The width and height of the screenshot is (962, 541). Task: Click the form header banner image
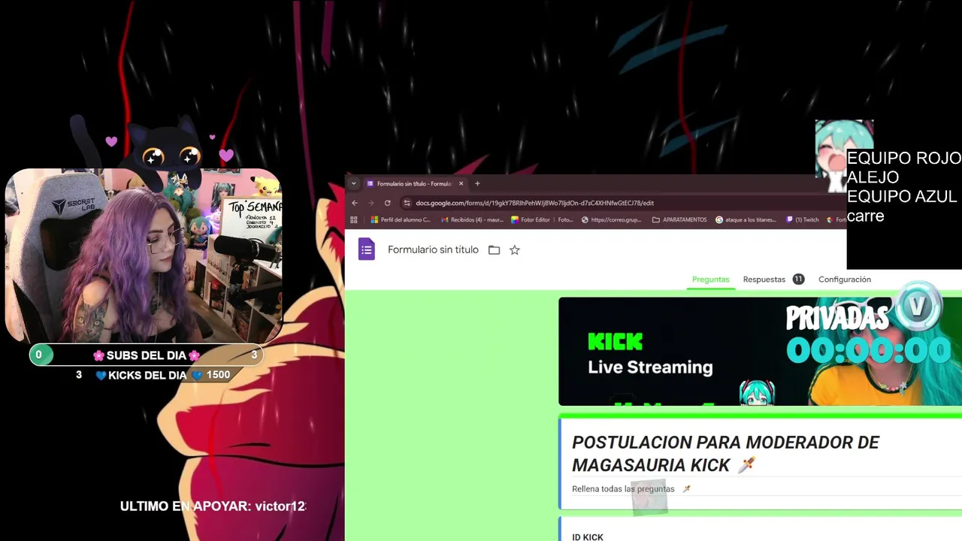pyautogui.click(x=760, y=352)
